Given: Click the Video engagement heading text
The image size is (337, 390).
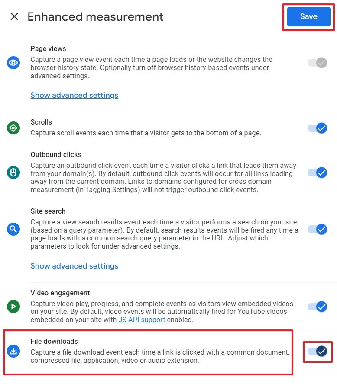Looking at the screenshot, I should click(60, 293).
